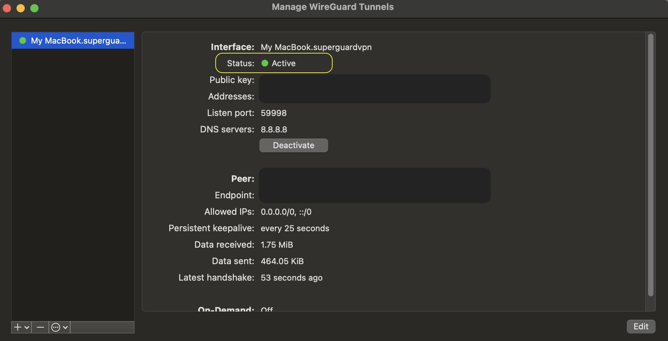Click the 'Interface:' label
Screen dimensions: 668x341
pyautogui.click(x=233, y=47)
